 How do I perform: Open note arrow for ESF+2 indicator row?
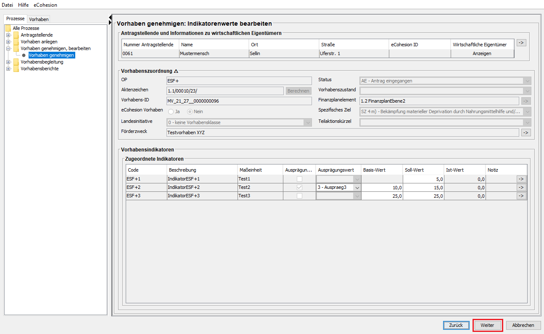[521, 188]
